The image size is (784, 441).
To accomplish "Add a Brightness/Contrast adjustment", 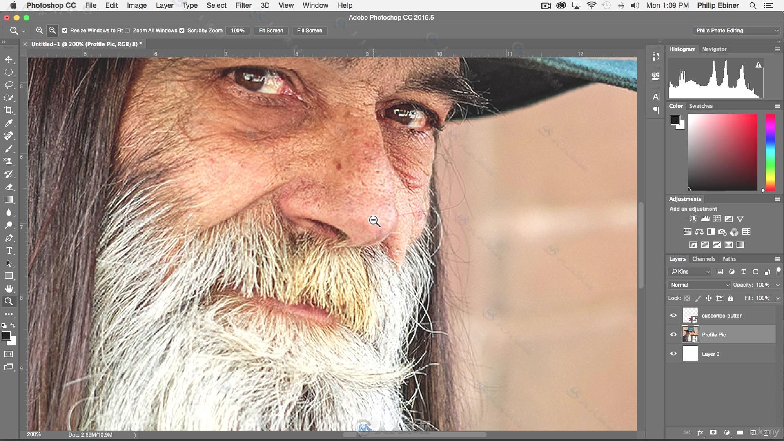I will pos(693,219).
